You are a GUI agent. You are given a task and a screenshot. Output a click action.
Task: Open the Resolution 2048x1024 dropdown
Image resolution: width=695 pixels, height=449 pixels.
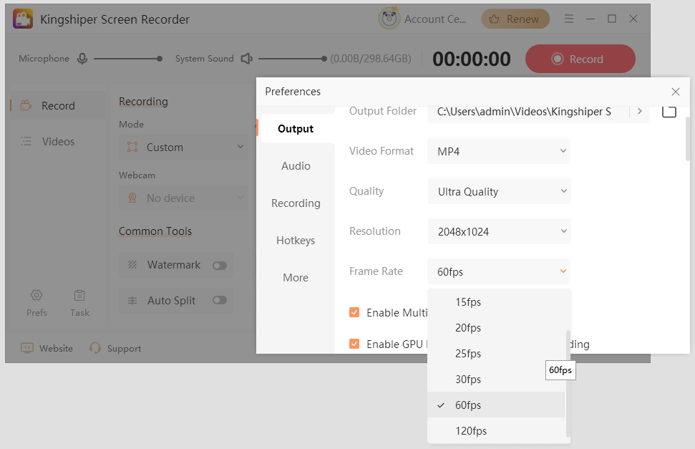click(x=499, y=231)
